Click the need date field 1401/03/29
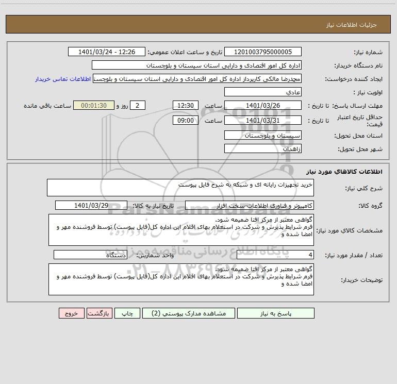The height and width of the screenshot is (384, 397). [91, 205]
